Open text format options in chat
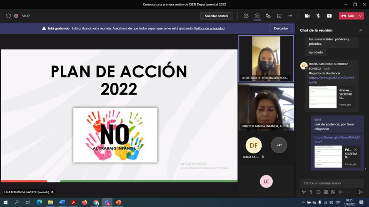 tap(304, 192)
